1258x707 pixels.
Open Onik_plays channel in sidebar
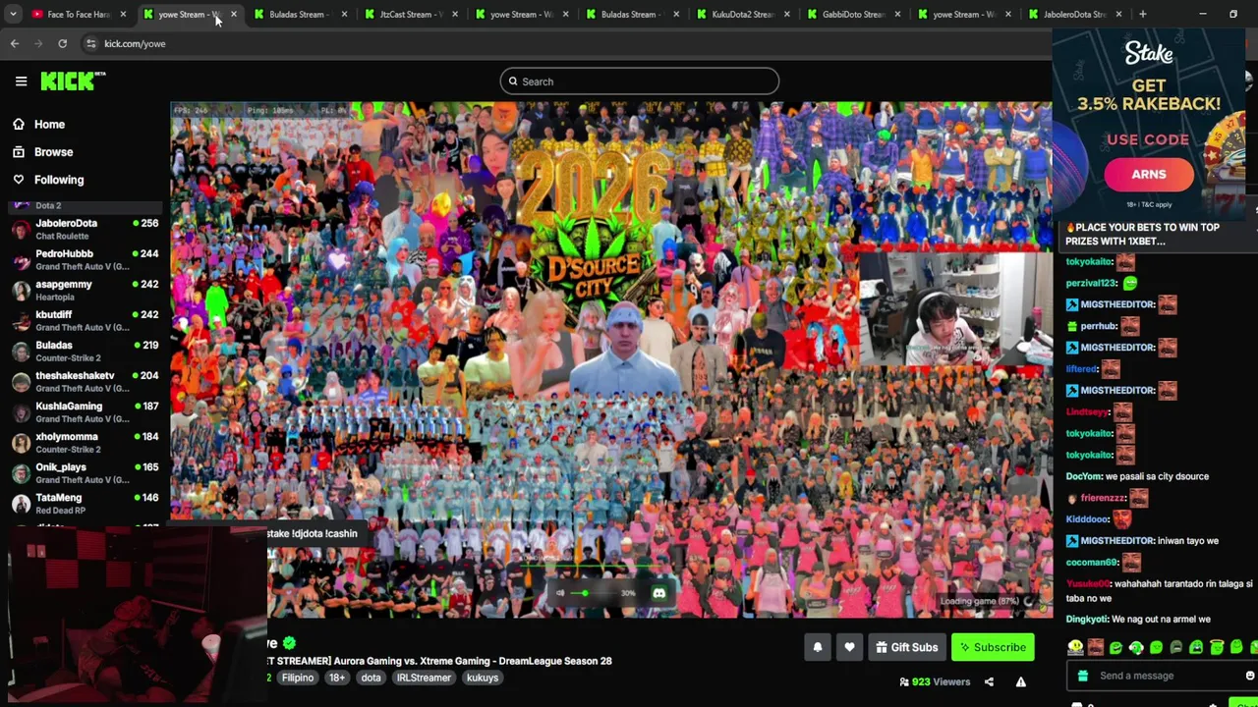[85, 472]
